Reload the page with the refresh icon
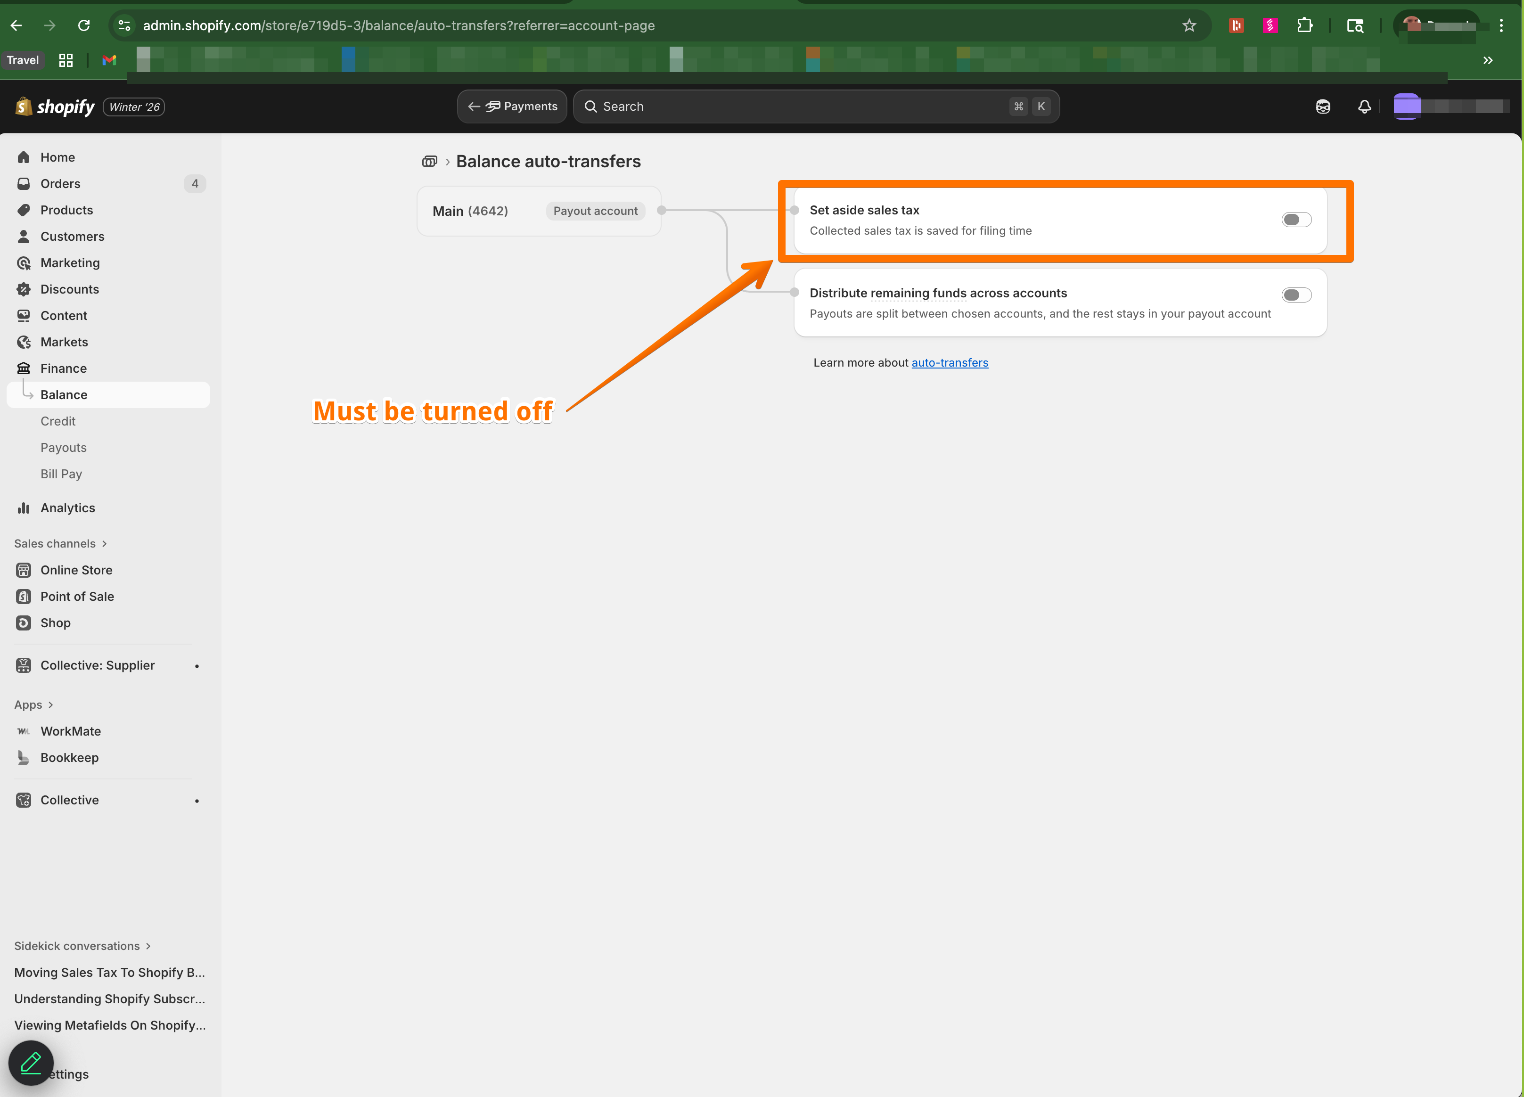The image size is (1524, 1097). coord(84,25)
